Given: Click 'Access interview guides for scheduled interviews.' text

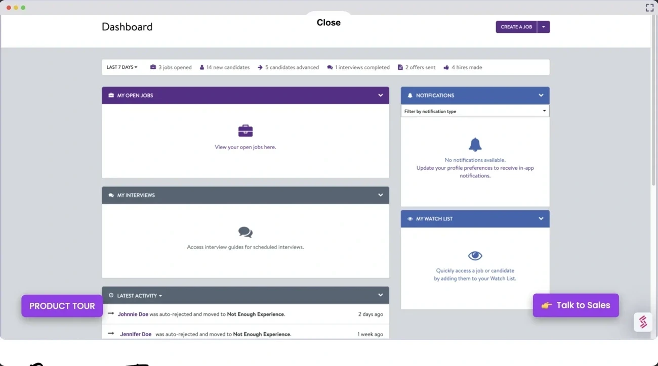Looking at the screenshot, I should pyautogui.click(x=245, y=247).
